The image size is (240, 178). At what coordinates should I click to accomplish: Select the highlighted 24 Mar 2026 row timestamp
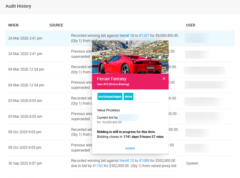coord(25,38)
